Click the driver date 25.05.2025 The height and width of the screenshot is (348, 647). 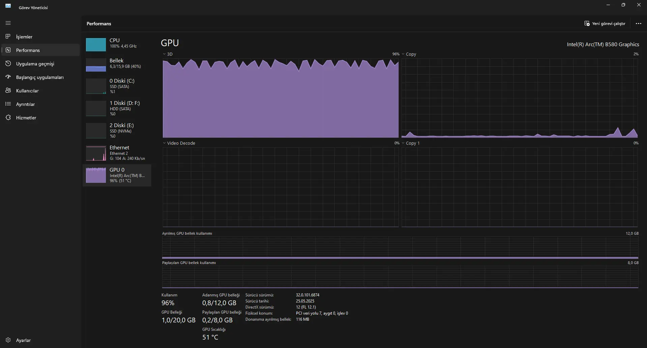click(305, 301)
